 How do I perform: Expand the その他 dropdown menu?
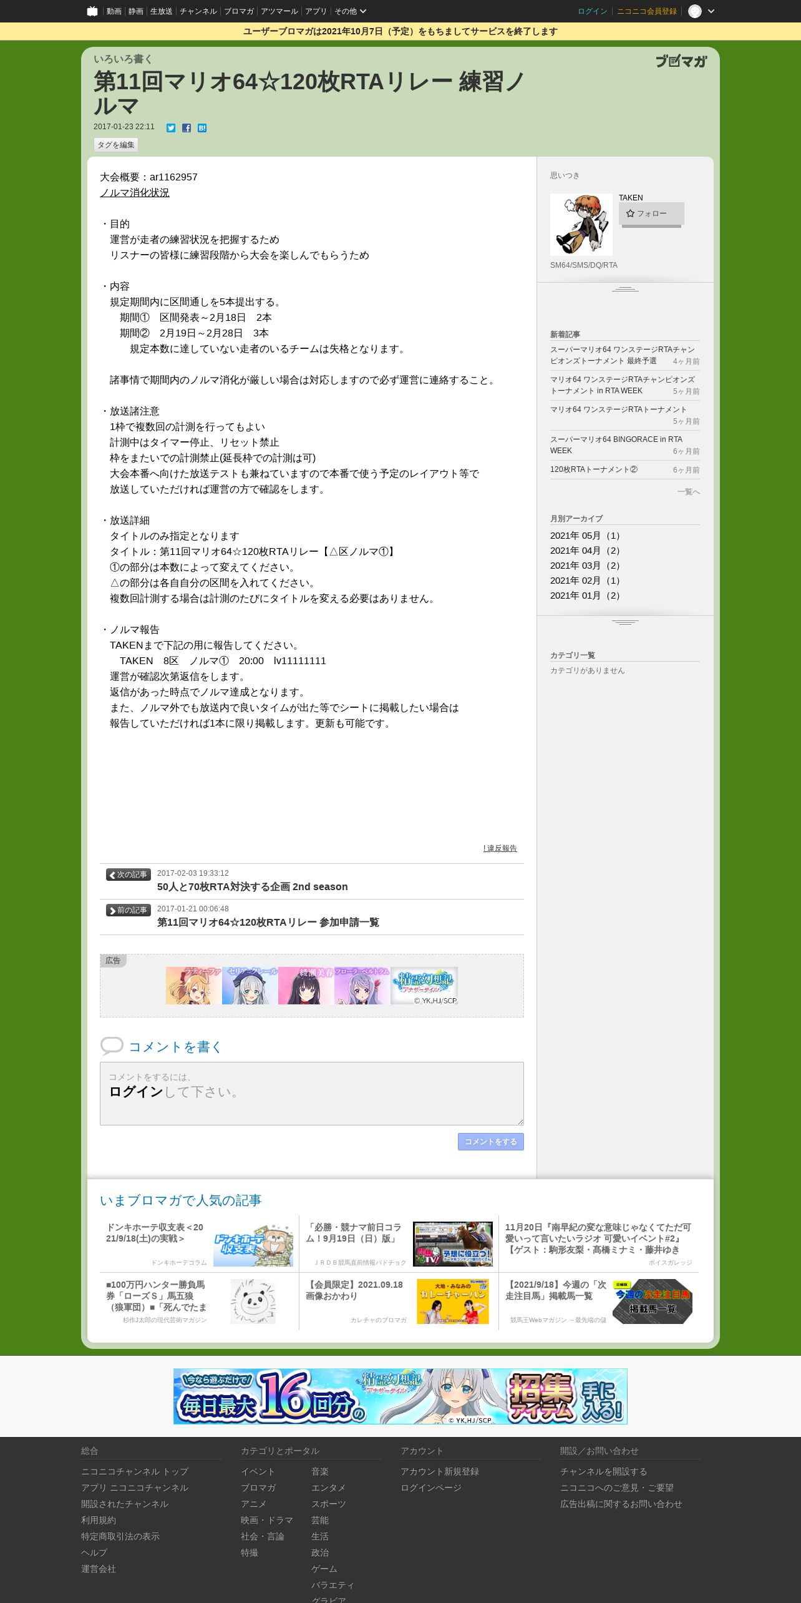350,11
